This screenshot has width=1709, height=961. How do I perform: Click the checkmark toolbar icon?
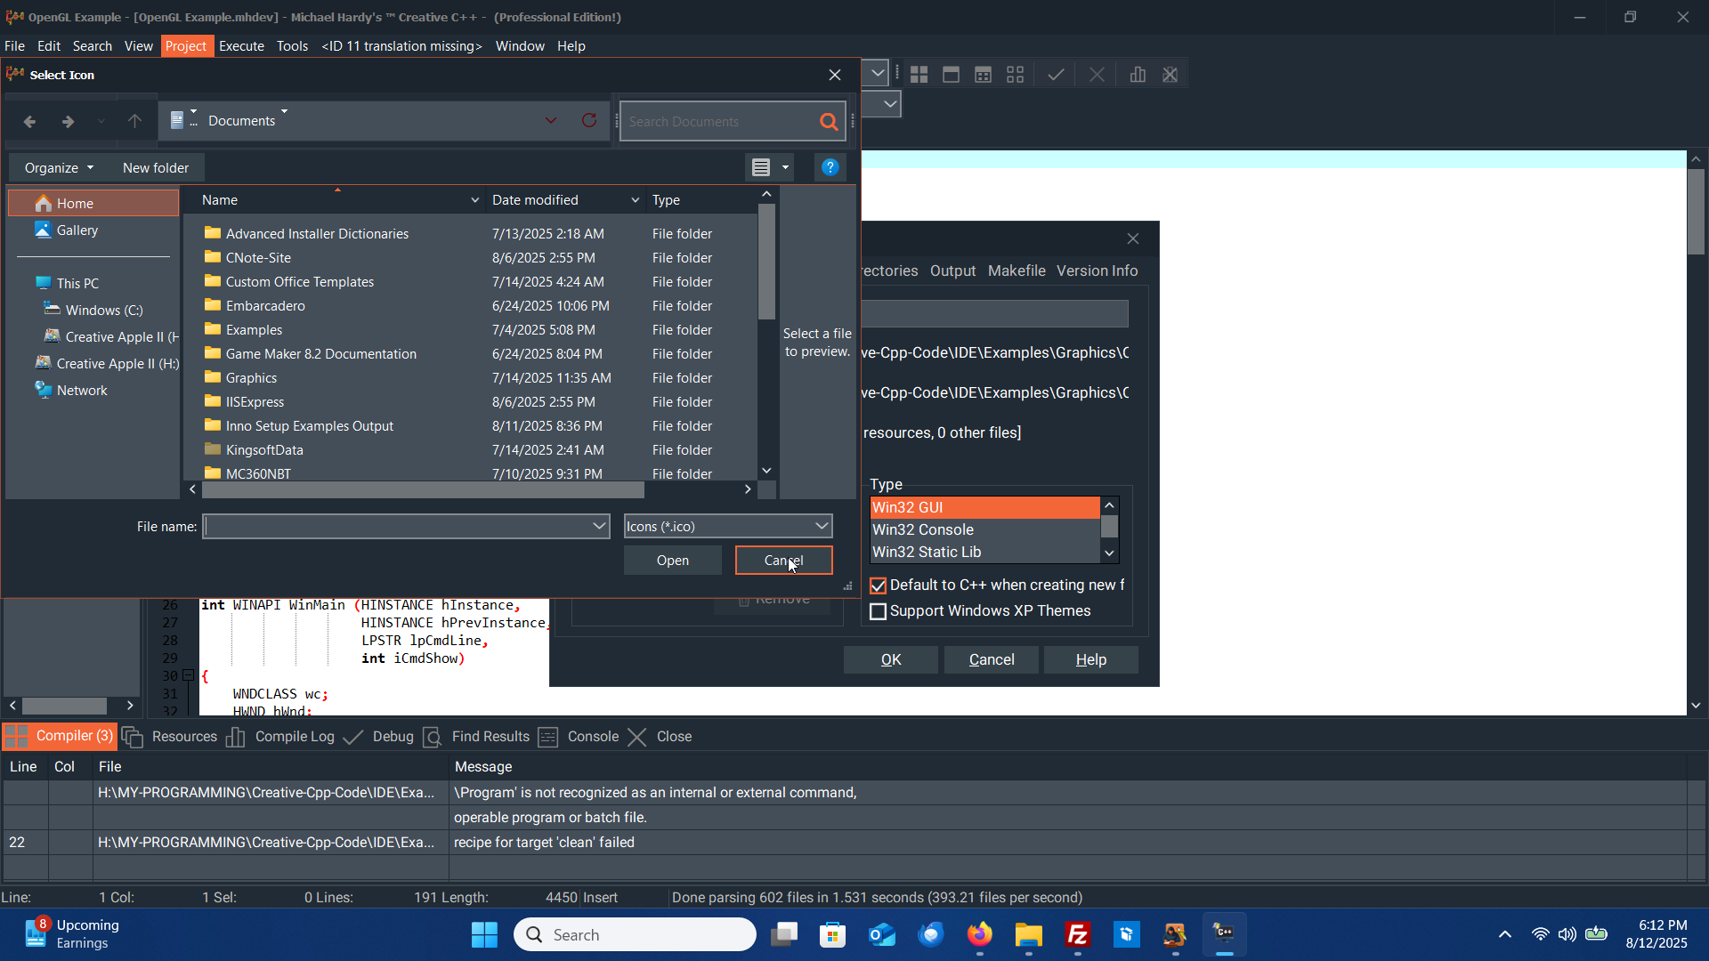click(x=1056, y=75)
